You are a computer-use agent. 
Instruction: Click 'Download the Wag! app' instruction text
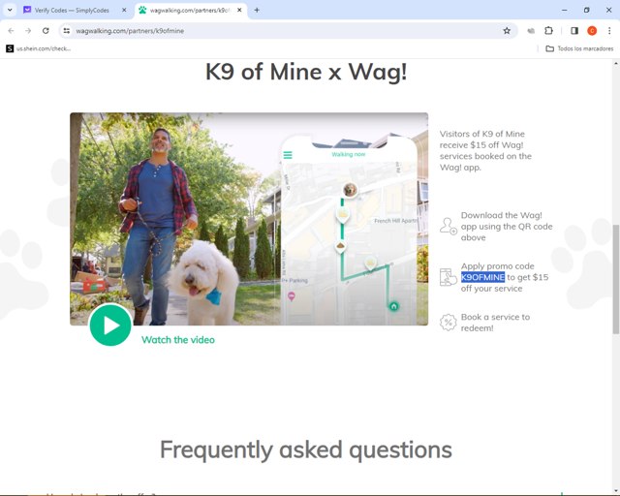pos(507,227)
